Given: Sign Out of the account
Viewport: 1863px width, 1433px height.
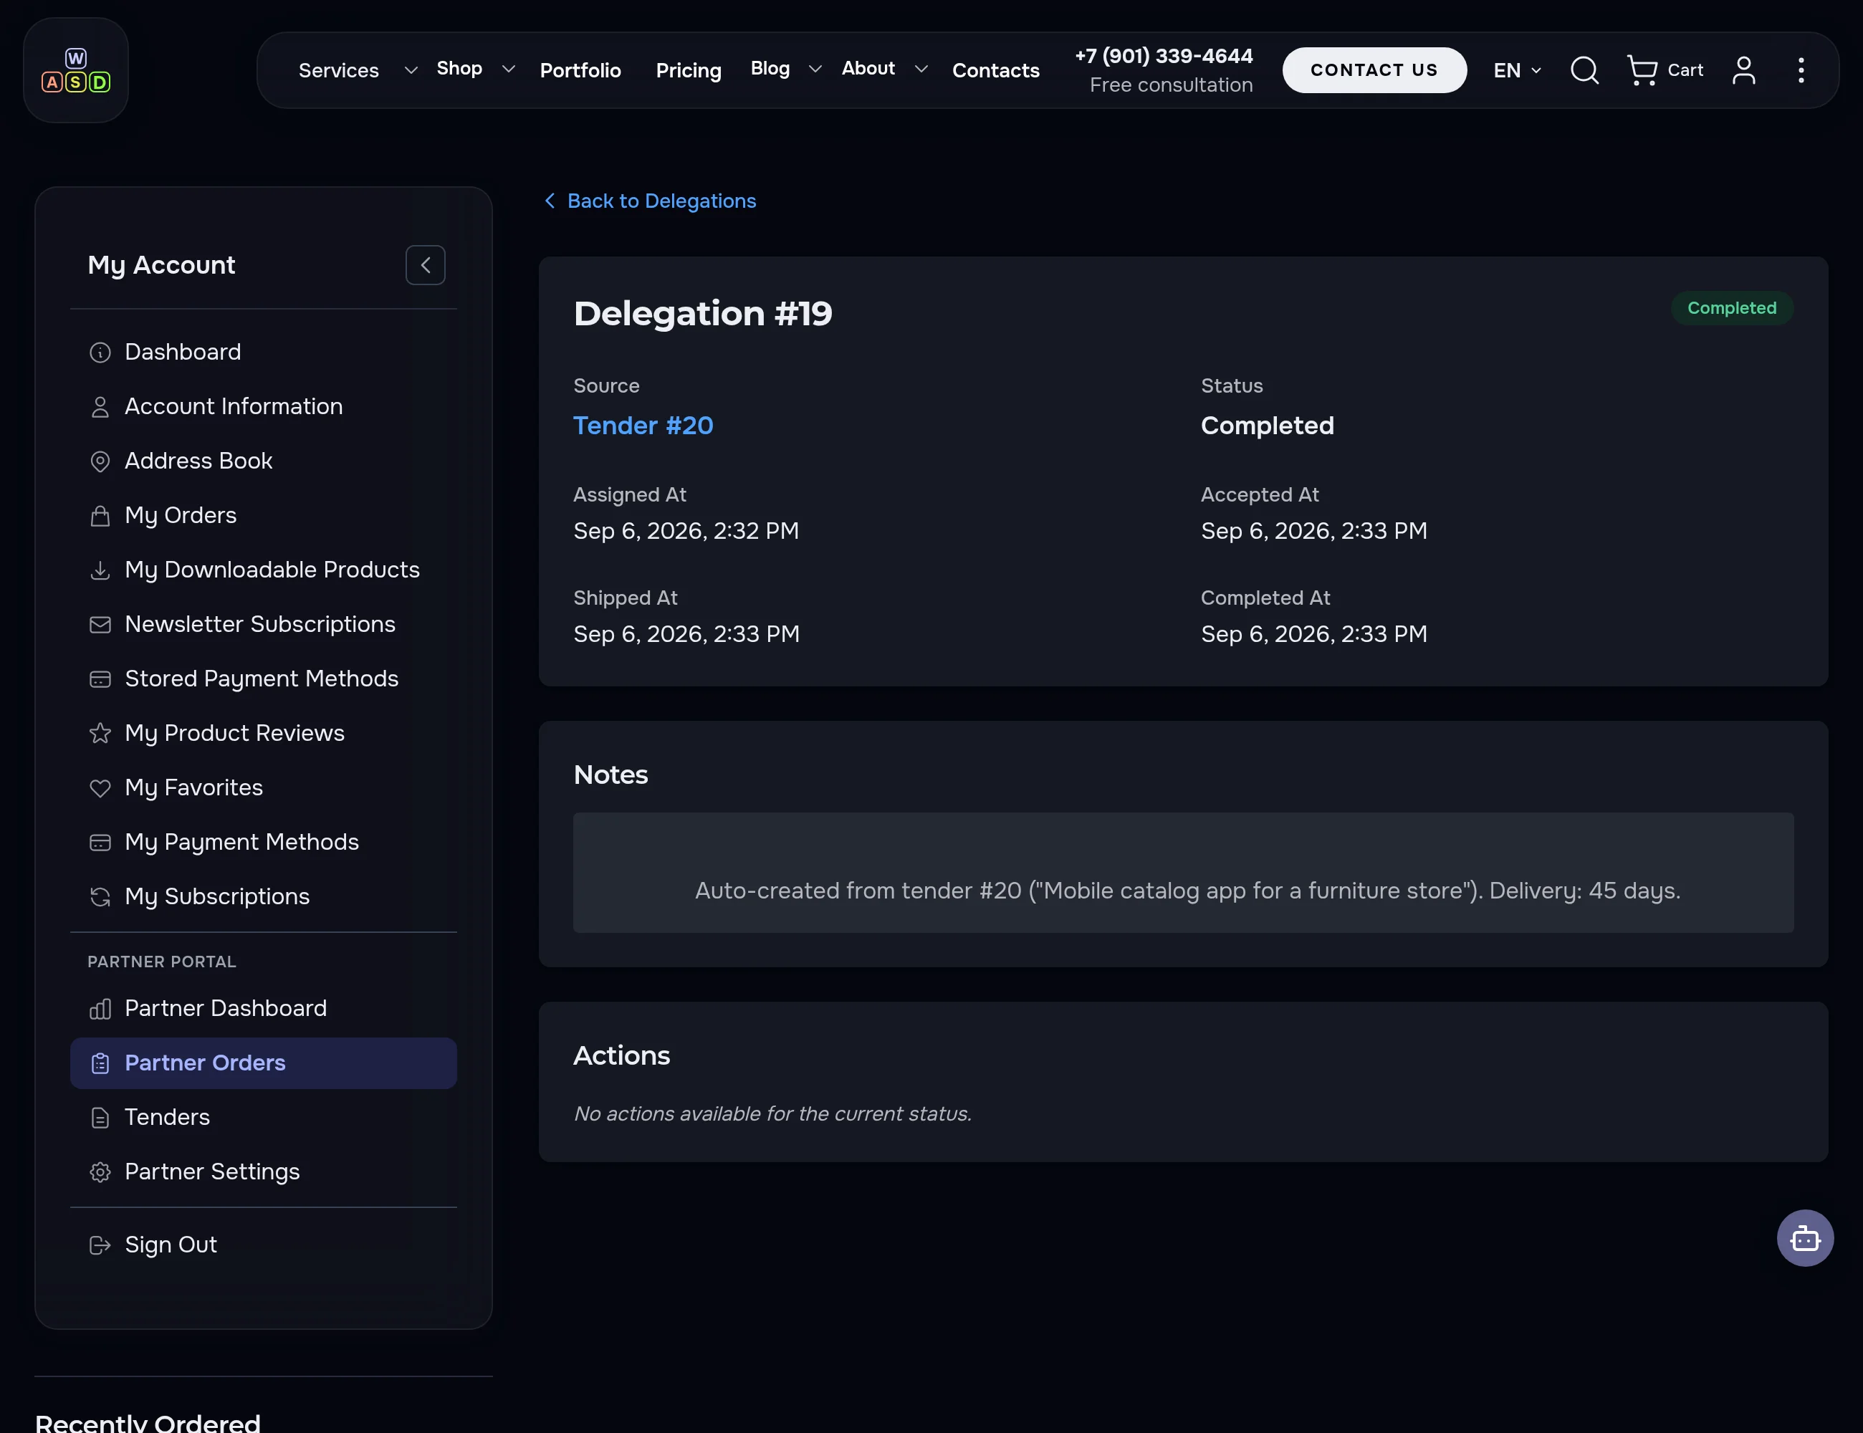Looking at the screenshot, I should [x=263, y=1245].
